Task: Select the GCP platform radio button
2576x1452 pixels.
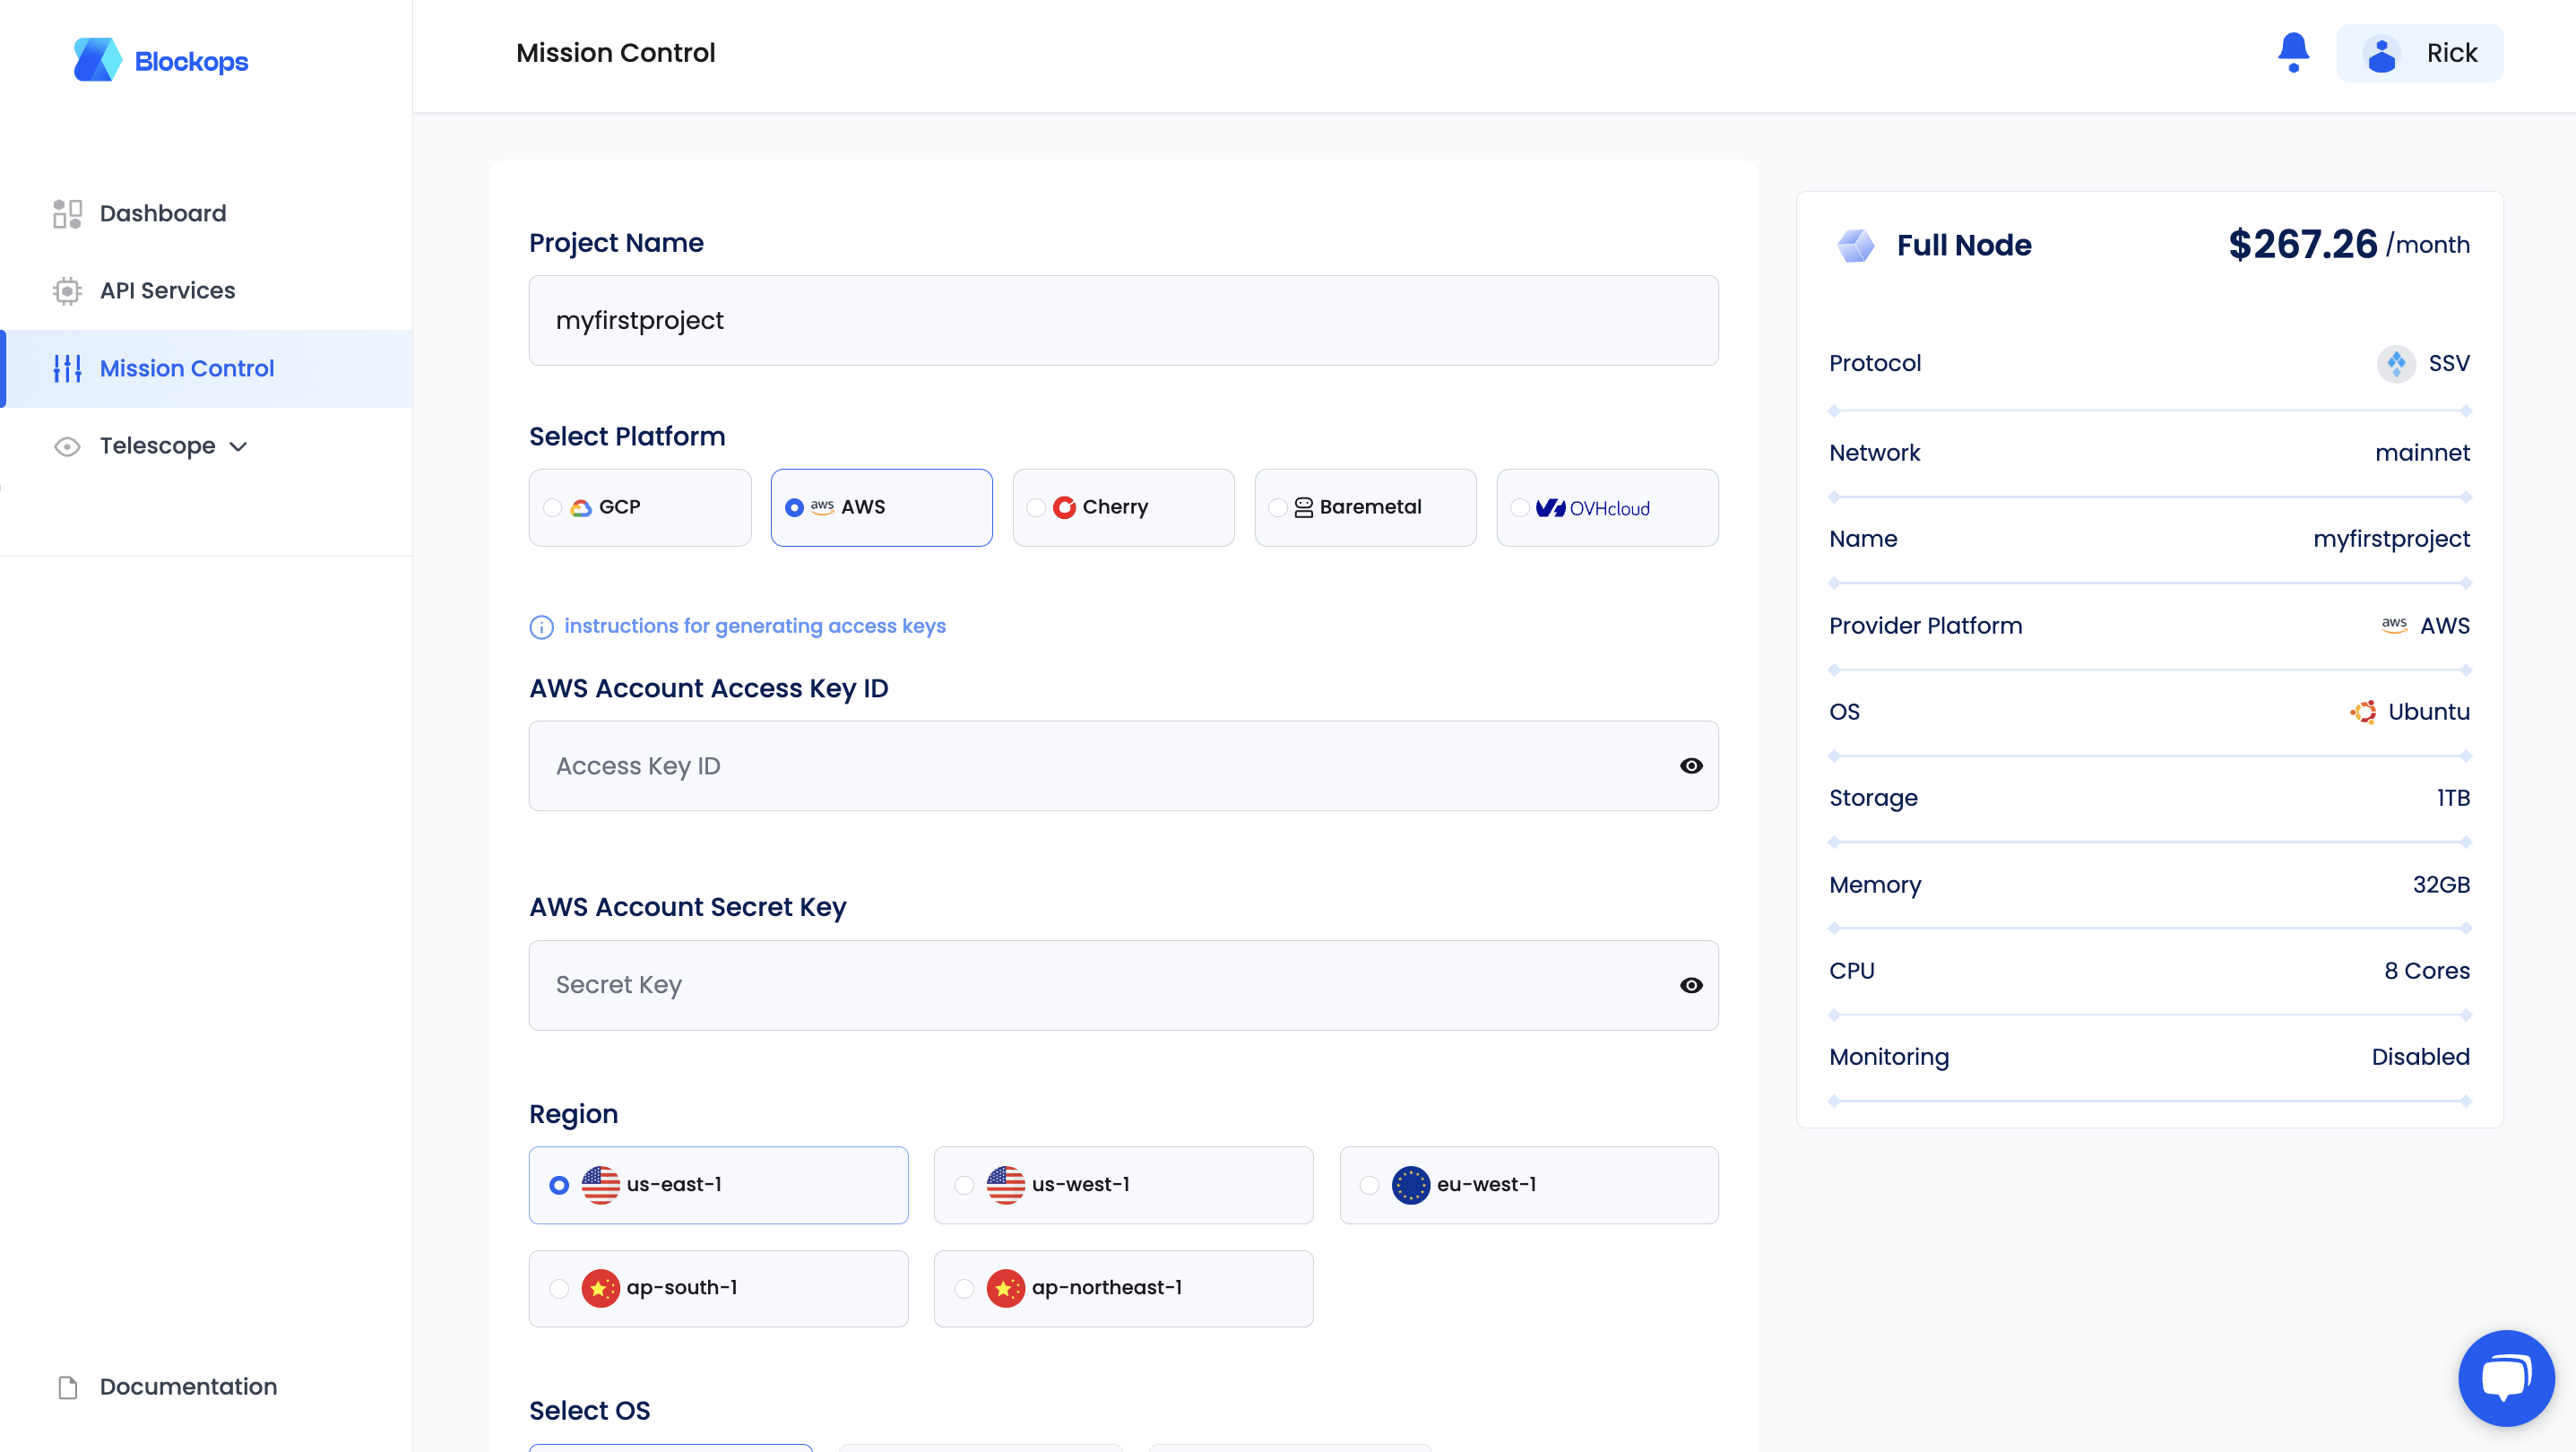Action: [x=552, y=508]
